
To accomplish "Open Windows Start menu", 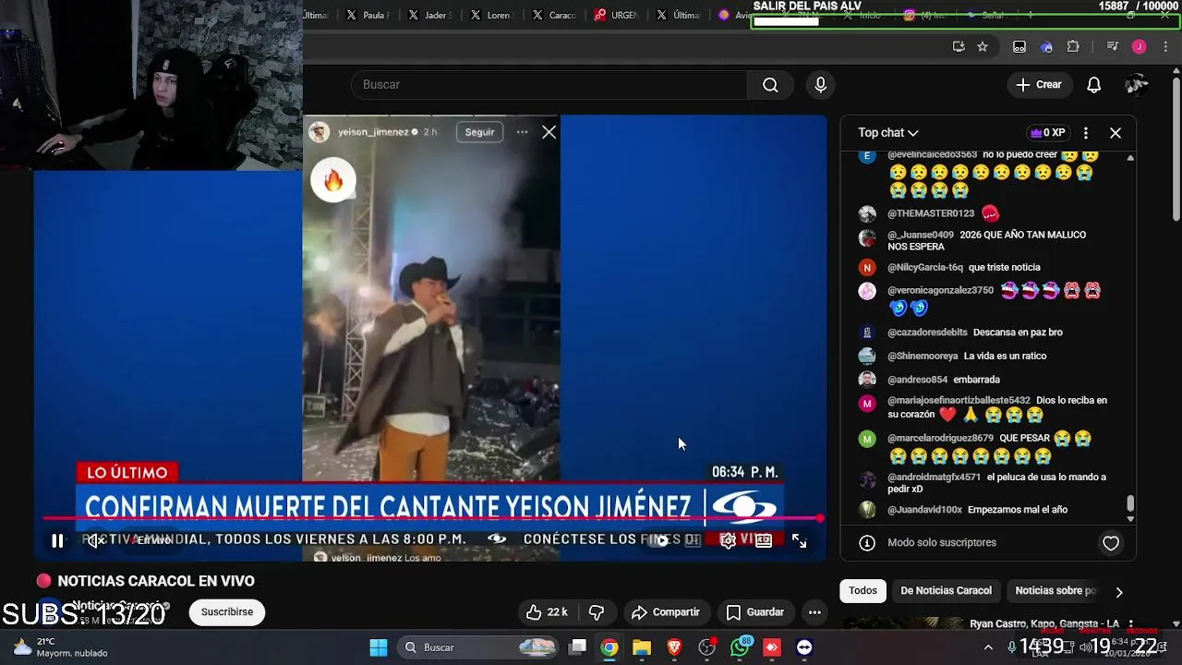I will (379, 647).
